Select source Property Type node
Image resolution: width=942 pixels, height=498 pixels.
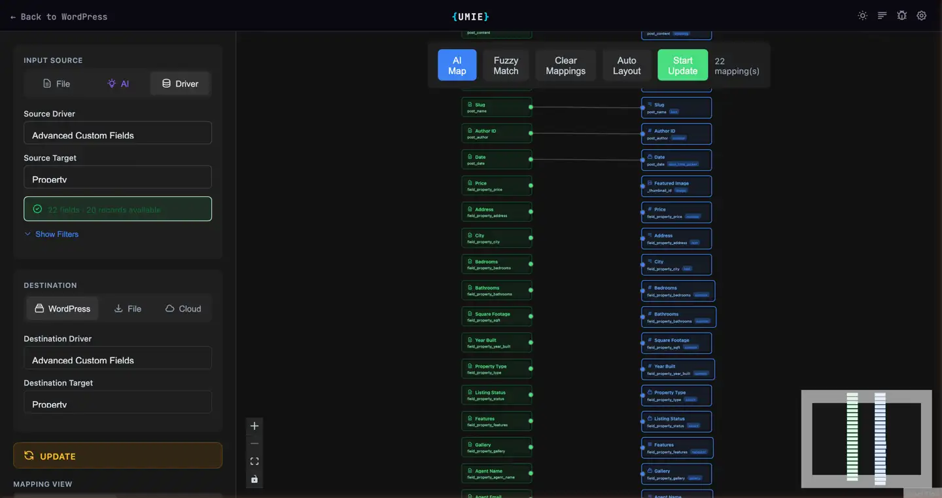coord(497,369)
